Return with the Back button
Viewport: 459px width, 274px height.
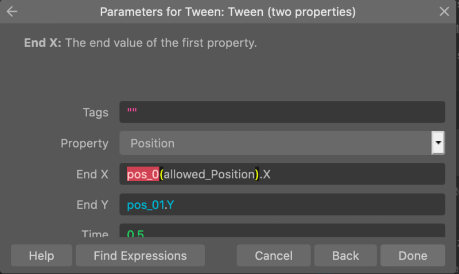345,256
